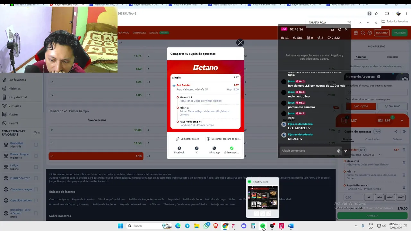Screen dimensions: 411x231
Task: Switch to the Abiertas bets tab
Action: tap(361, 57)
